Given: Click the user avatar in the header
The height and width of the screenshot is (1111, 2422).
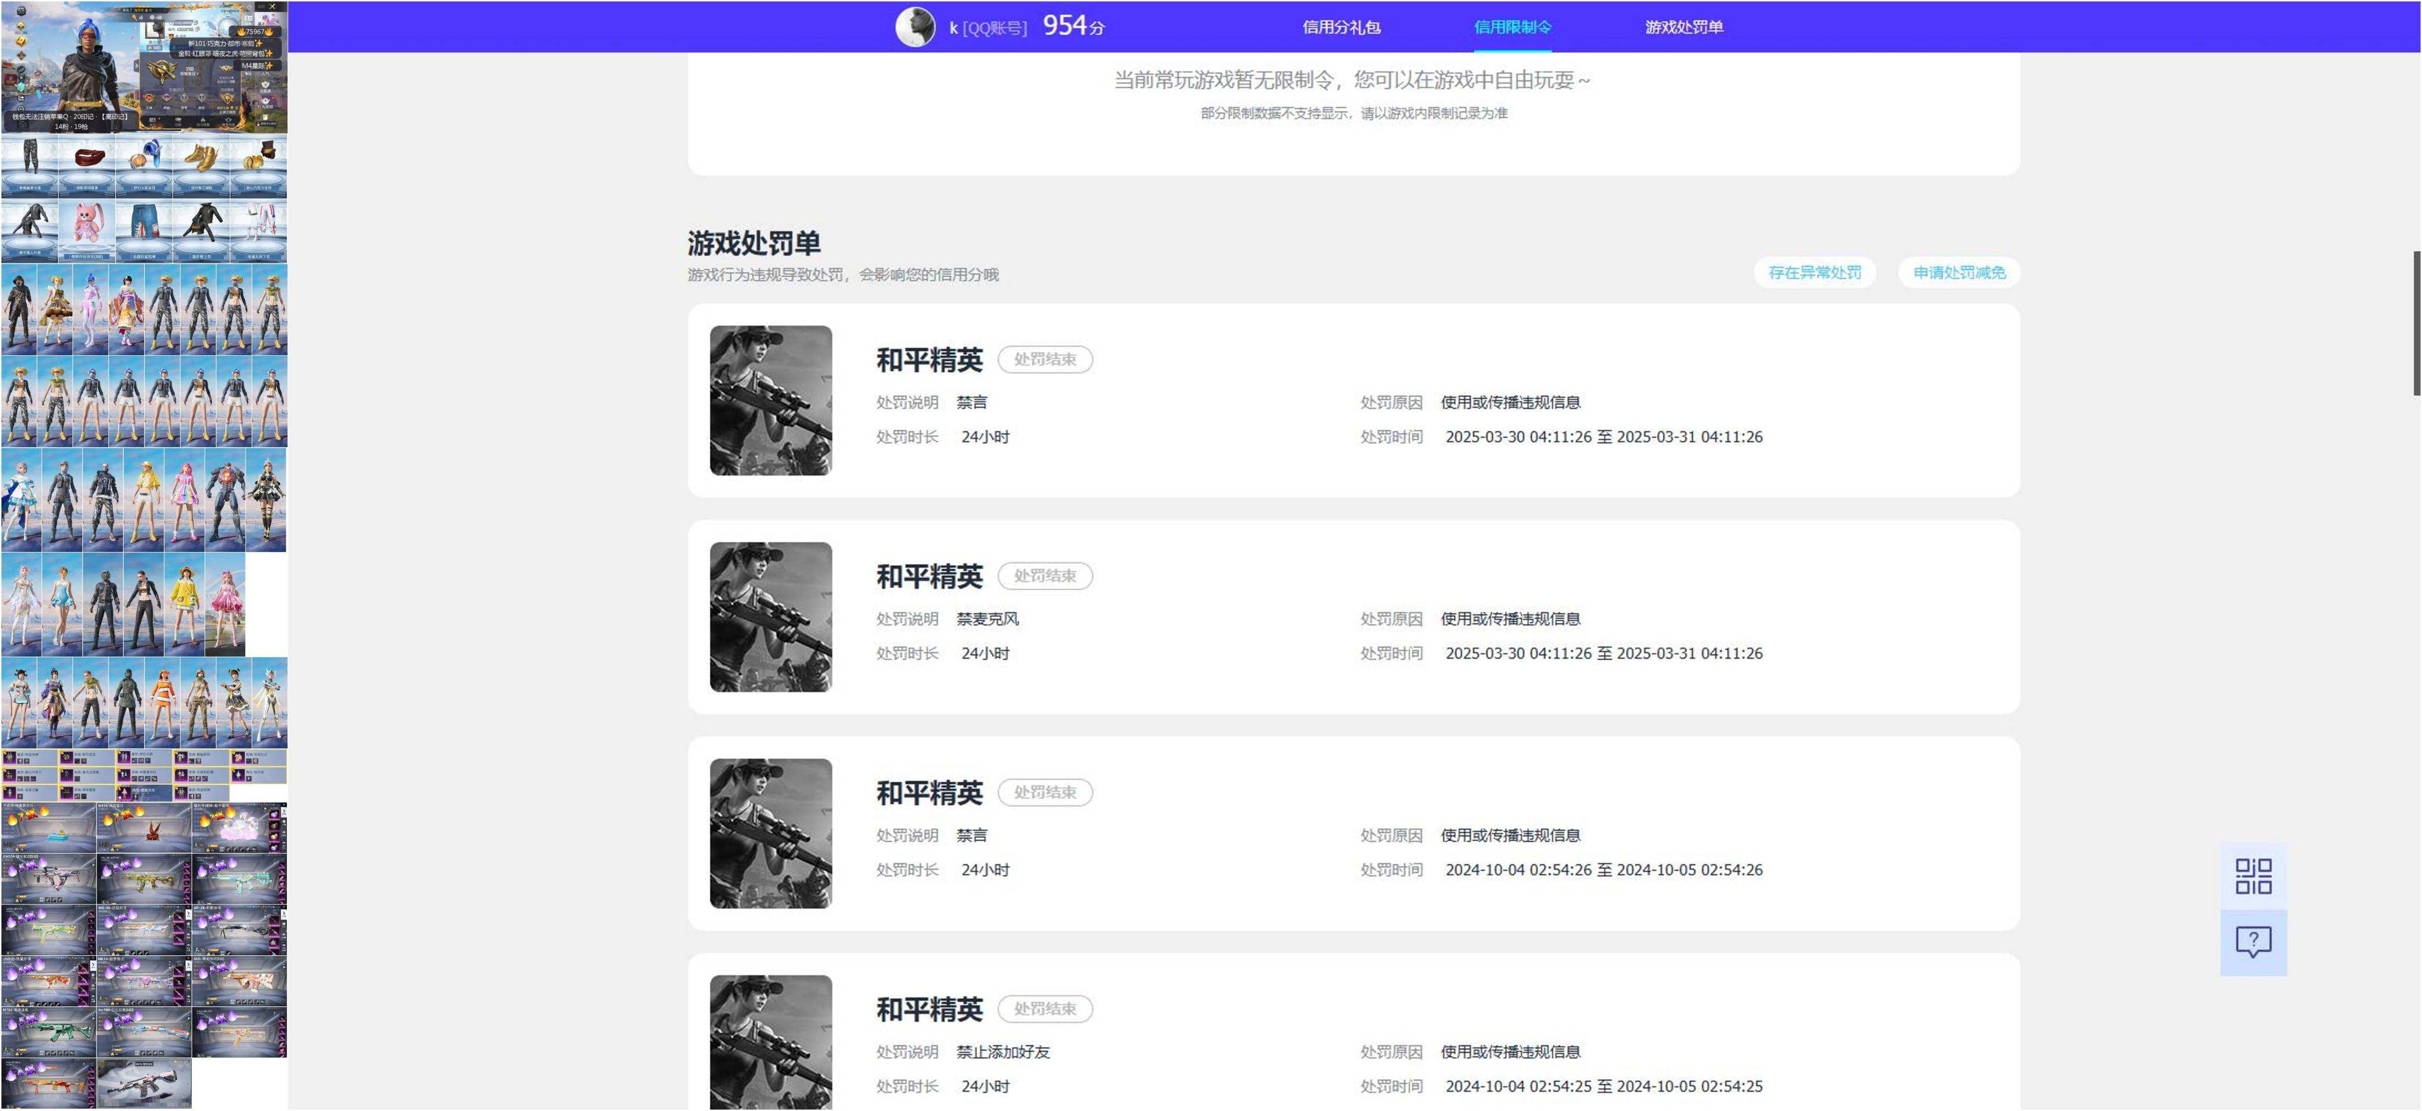Looking at the screenshot, I should [x=915, y=26].
